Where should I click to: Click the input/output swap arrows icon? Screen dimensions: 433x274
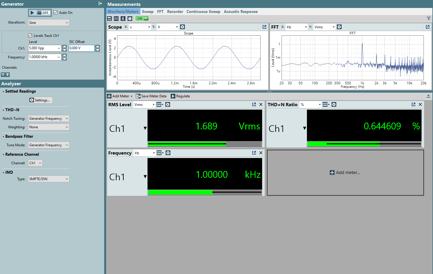pyautogui.click(x=109, y=19)
